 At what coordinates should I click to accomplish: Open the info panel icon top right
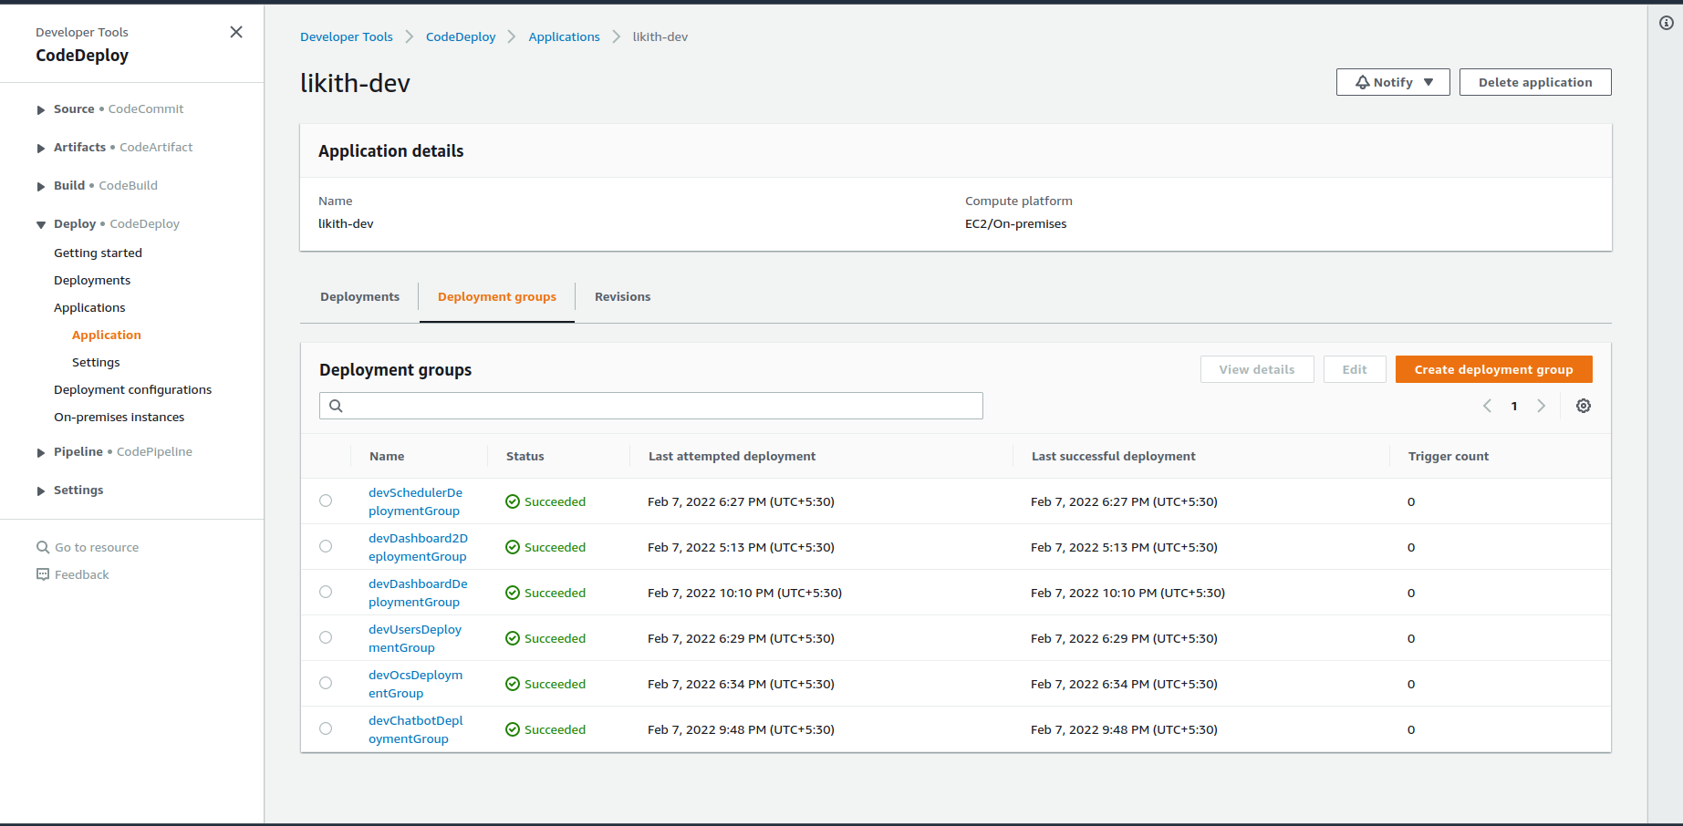pos(1667,24)
